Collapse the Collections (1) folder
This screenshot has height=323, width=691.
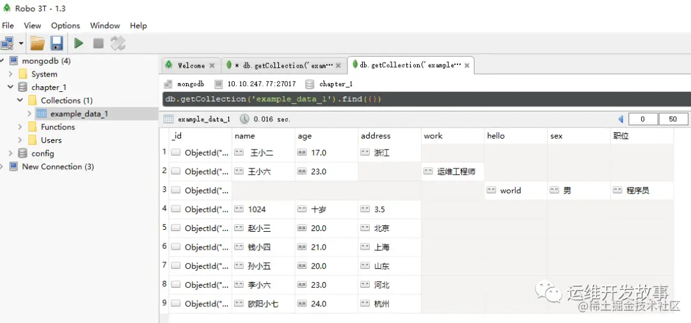click(x=20, y=100)
